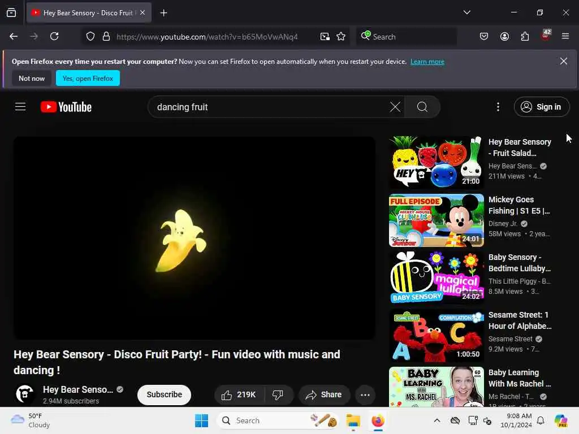
Task: Open Firefox application hamburger menu
Action: pyautogui.click(x=565, y=36)
